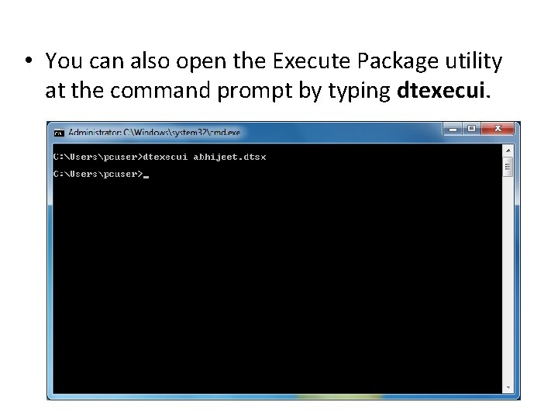Select the abhijeet.dtsx filename in the console

click(x=229, y=157)
